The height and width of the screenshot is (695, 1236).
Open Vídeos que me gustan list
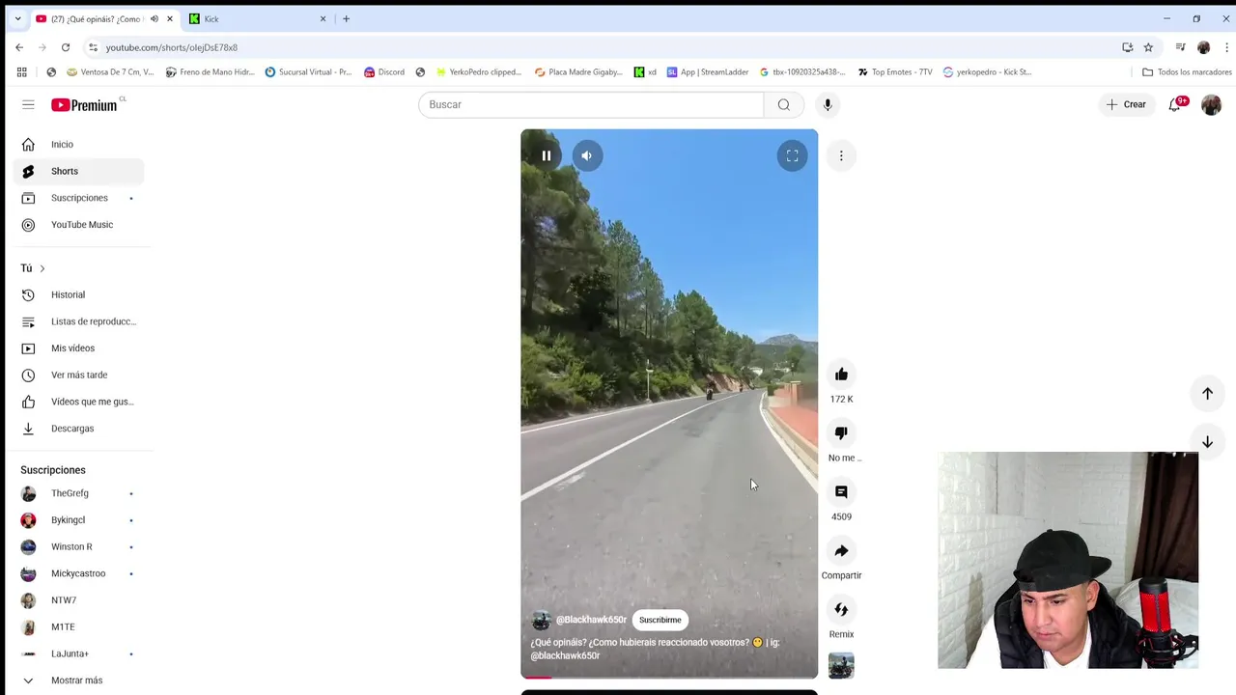(79, 402)
